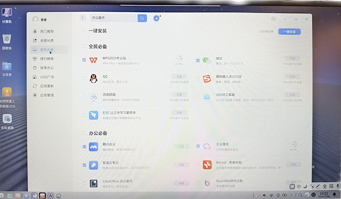Click the taskbar clock showing 14:52
This screenshot has height=199, width=341.
coord(324,194)
